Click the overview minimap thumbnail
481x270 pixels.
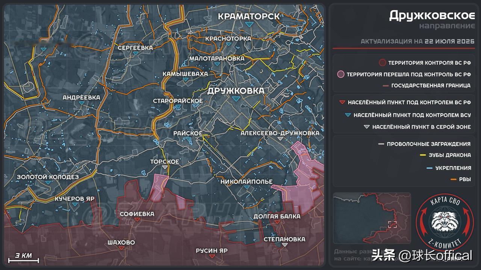(372, 218)
